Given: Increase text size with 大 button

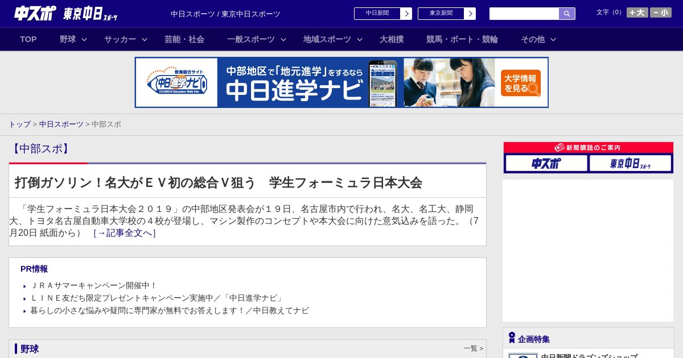Looking at the screenshot, I should (x=637, y=13).
